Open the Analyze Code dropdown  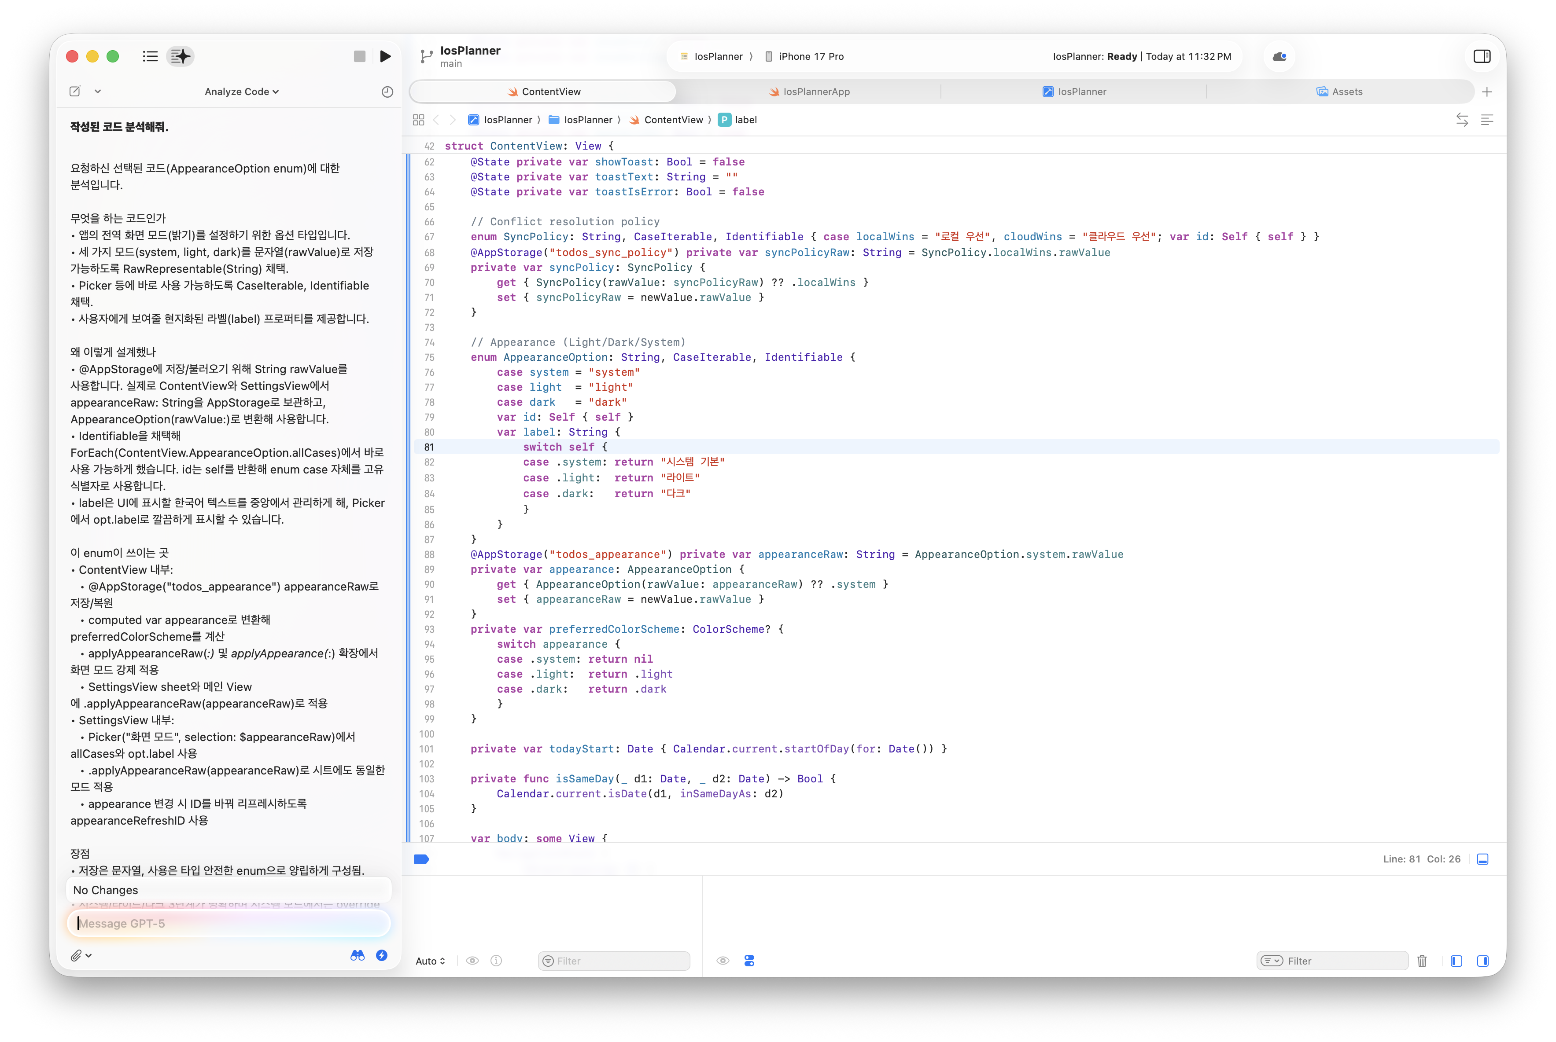coord(241,92)
